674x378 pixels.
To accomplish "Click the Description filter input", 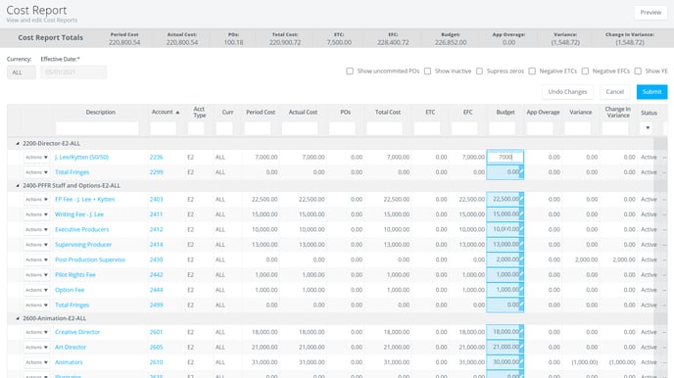I will [97, 128].
